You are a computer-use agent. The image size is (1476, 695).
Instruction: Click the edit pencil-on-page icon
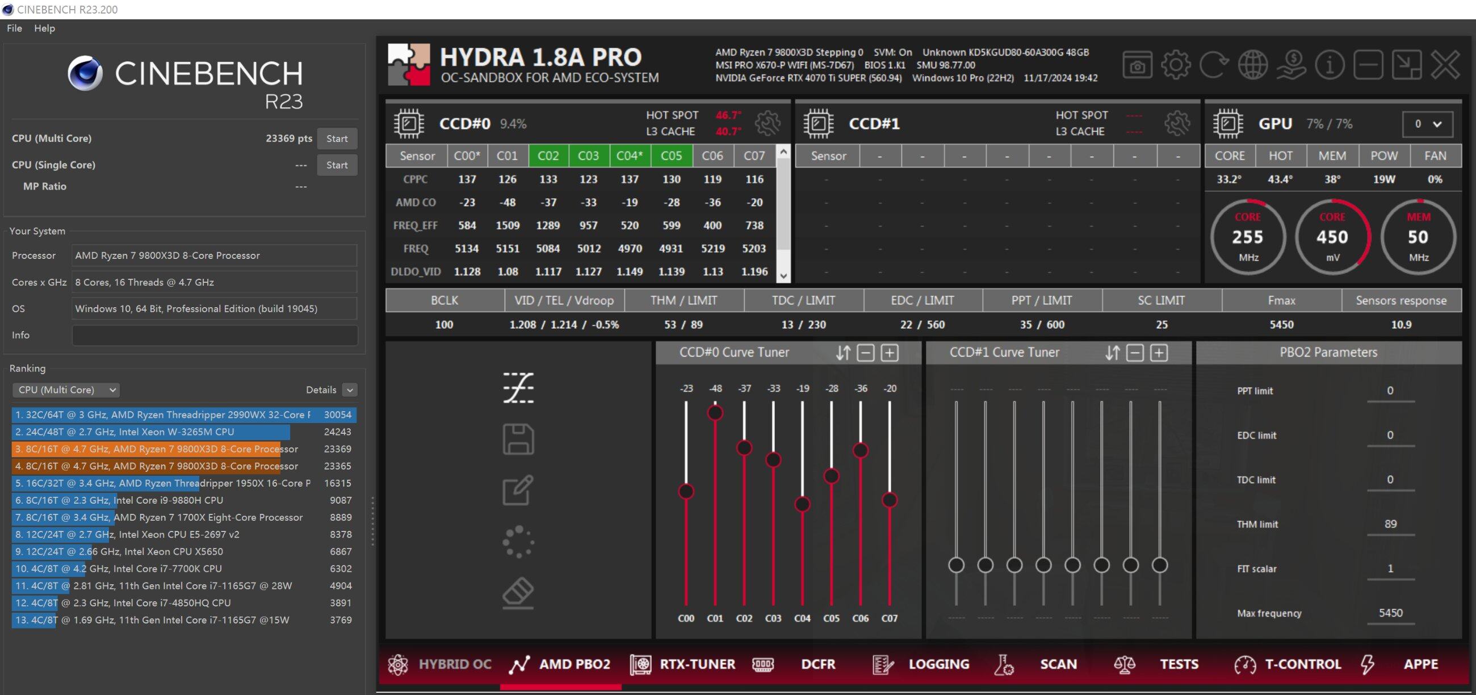518,490
